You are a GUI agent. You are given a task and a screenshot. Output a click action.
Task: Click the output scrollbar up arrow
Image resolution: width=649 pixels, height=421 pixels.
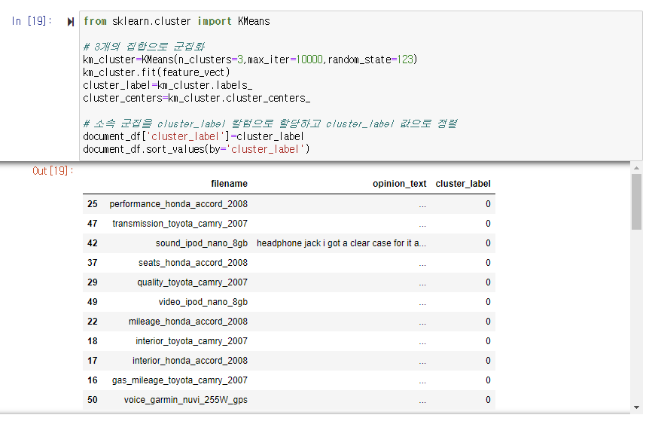click(636, 168)
